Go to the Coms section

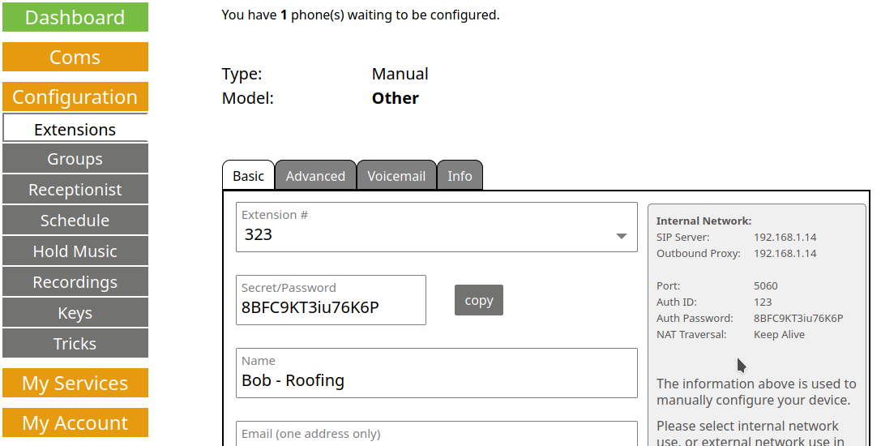tap(75, 57)
